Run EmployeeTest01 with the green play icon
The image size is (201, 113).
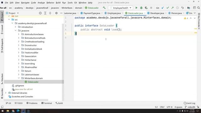coord(136,8)
